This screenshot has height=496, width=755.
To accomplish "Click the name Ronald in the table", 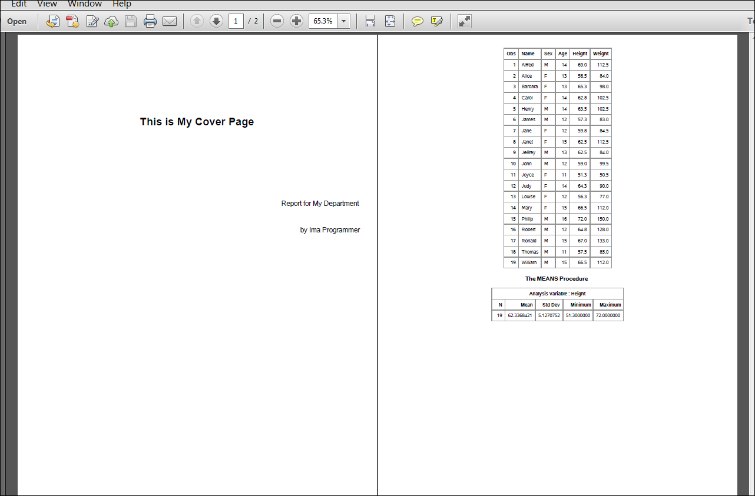I will pyautogui.click(x=529, y=241).
